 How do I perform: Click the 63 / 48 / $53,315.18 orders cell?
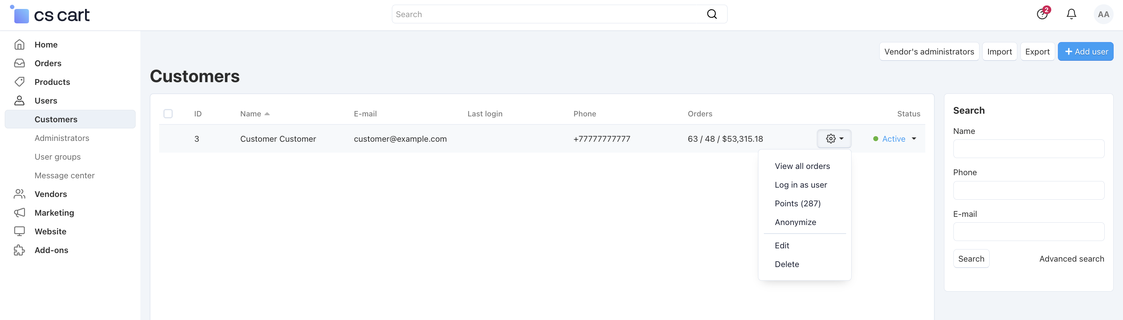tap(725, 139)
